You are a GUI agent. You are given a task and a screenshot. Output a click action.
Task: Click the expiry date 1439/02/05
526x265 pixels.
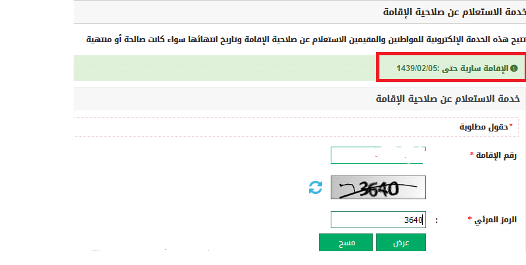click(417, 68)
